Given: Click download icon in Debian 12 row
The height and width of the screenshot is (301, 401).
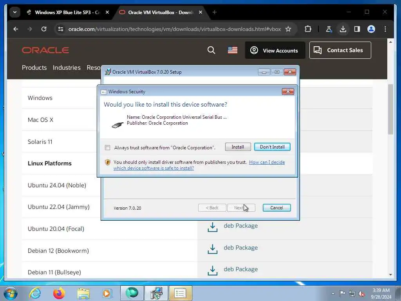Looking at the screenshot, I should pos(213,249).
